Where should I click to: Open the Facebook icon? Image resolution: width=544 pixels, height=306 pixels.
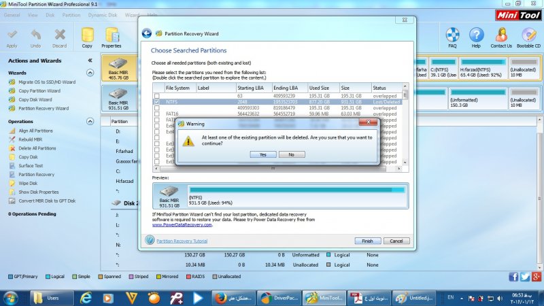coord(513,277)
